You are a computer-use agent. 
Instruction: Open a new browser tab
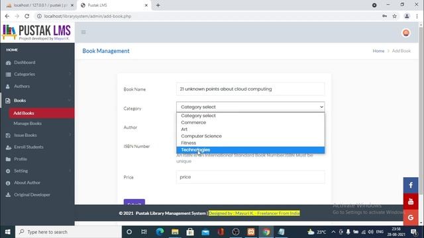click(158, 5)
